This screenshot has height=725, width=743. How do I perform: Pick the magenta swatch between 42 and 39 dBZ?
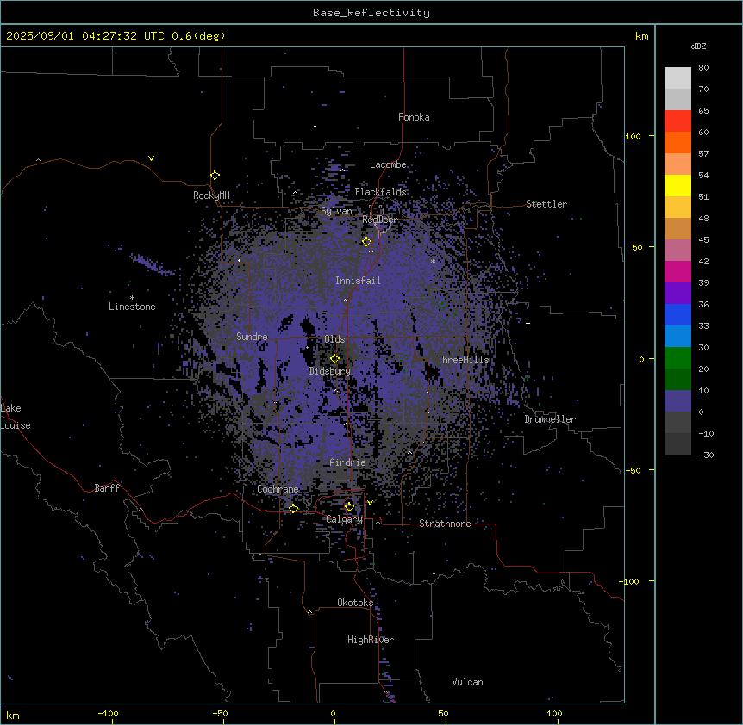tap(677, 271)
